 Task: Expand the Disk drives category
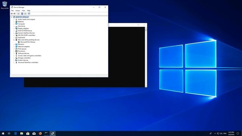click(x=14, y=26)
